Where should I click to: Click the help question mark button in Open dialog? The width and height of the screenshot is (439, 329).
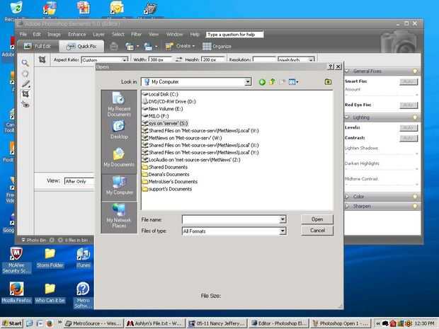331,67
